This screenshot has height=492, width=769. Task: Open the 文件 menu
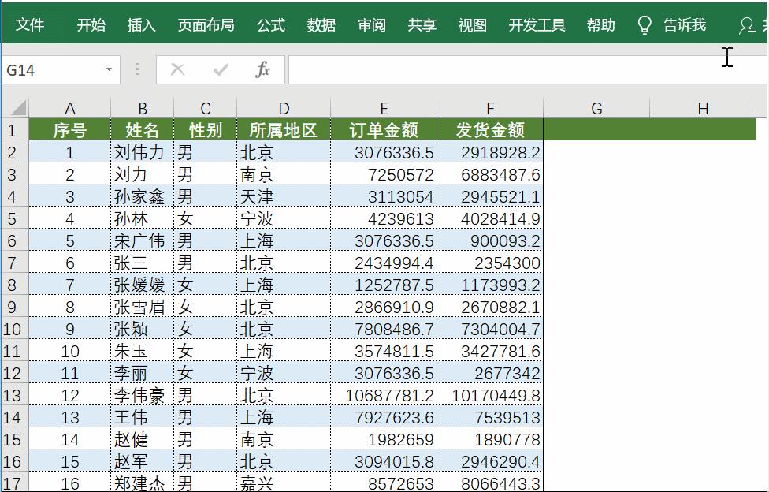coord(30,24)
